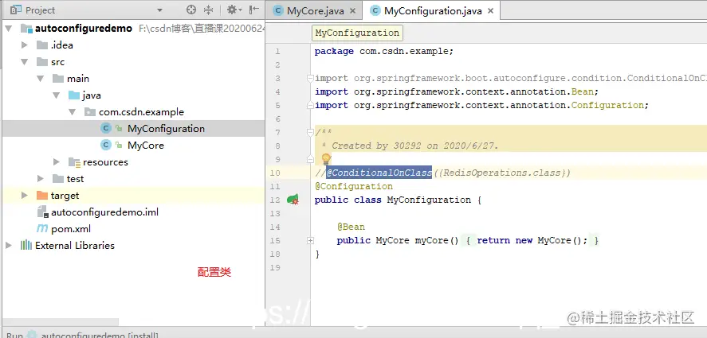
Task: Expand the test folder
Action: pos(41,179)
